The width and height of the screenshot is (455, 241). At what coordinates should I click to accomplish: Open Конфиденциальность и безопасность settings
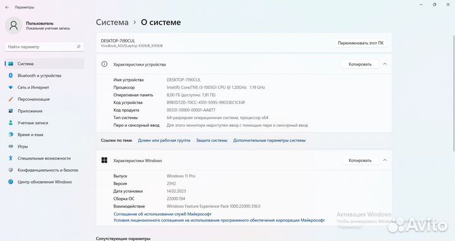tap(44, 170)
